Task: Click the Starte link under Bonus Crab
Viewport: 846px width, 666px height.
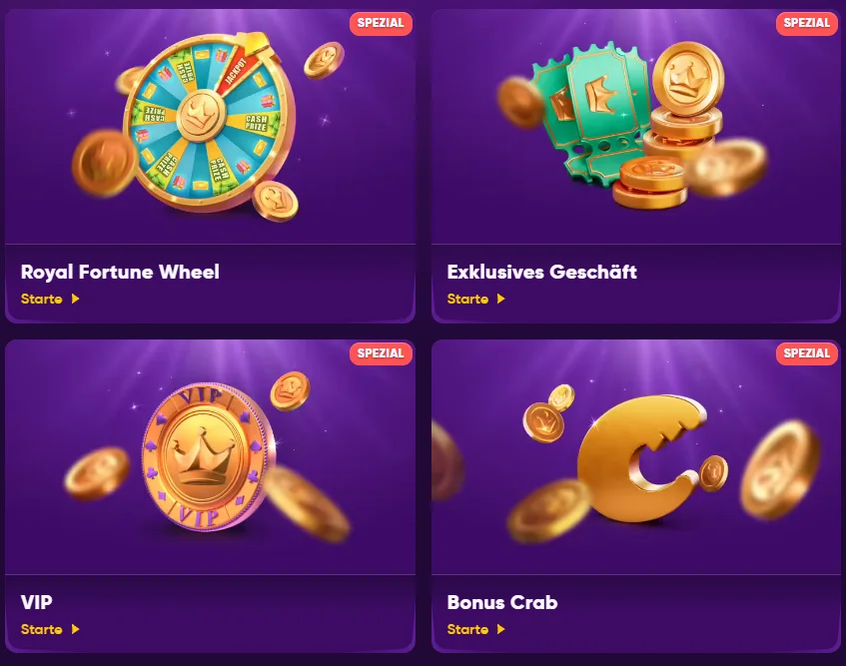Action: click(x=467, y=629)
